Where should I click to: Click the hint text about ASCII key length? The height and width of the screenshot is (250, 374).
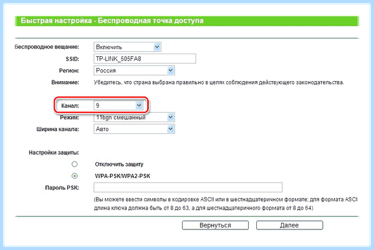(226, 204)
